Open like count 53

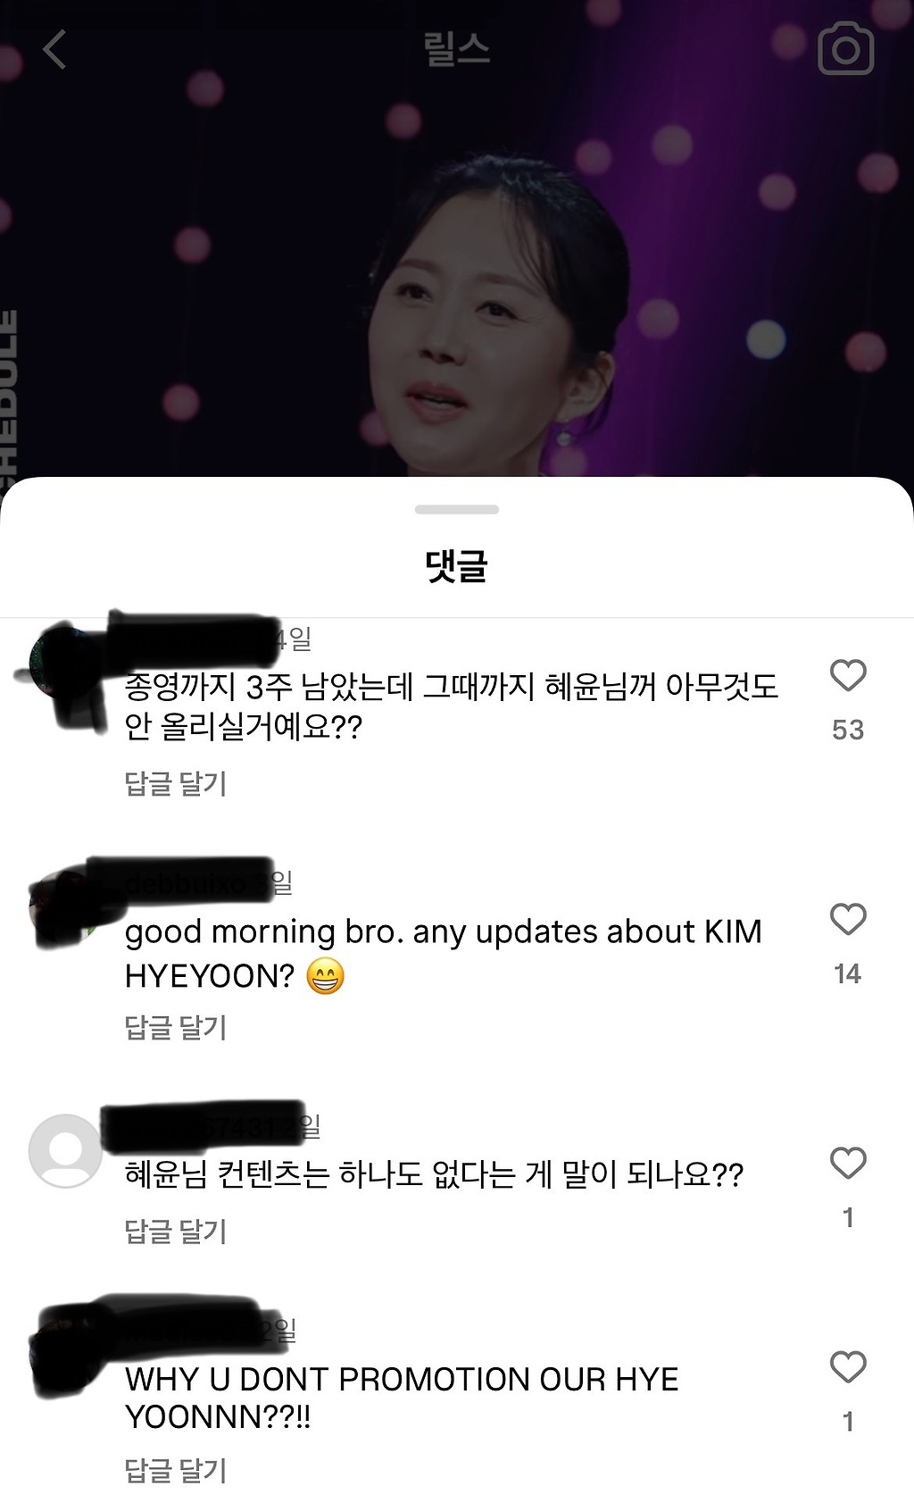point(848,730)
